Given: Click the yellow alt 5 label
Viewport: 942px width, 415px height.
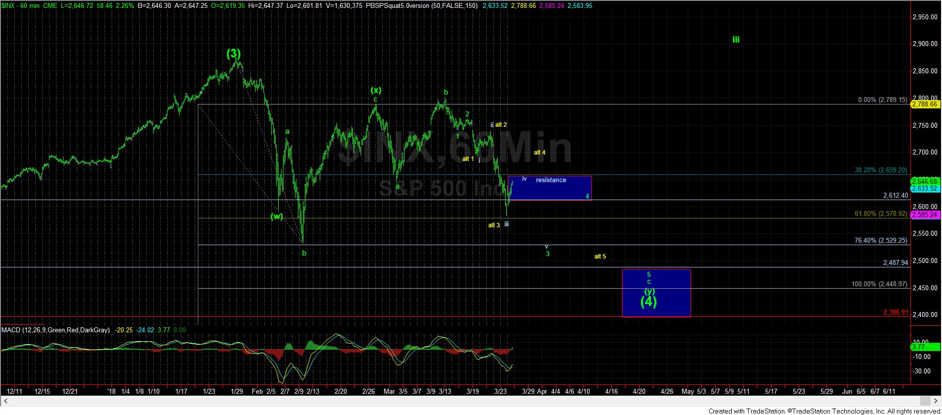Looking at the screenshot, I should point(600,257).
